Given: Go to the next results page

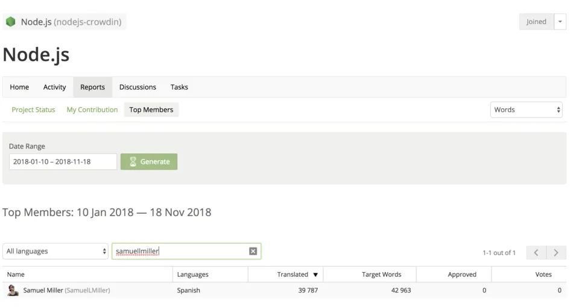Looking at the screenshot, I should coord(556,252).
